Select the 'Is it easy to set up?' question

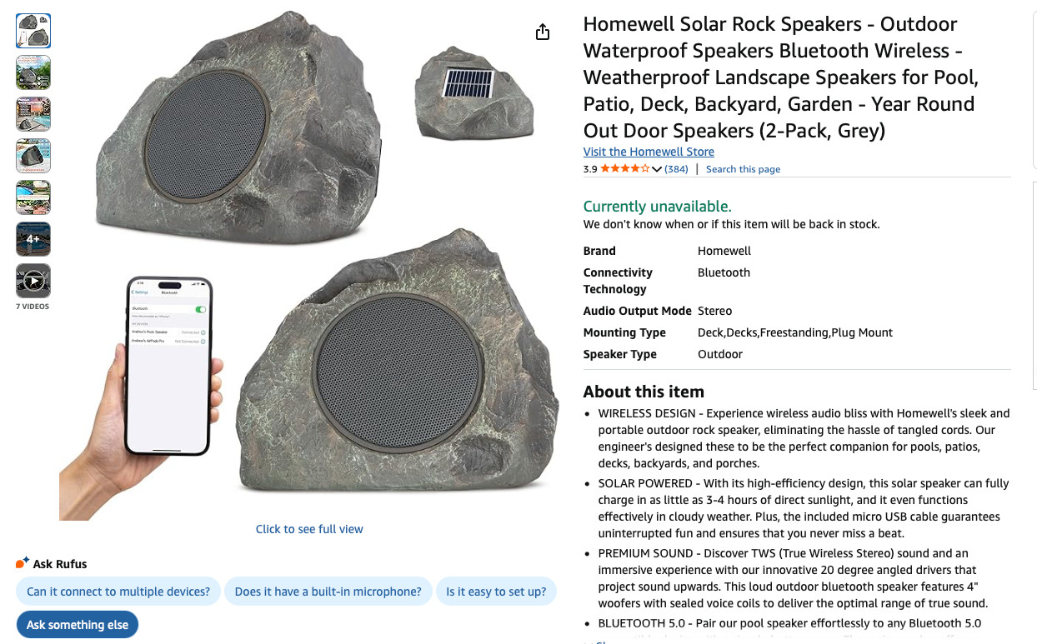click(x=496, y=592)
